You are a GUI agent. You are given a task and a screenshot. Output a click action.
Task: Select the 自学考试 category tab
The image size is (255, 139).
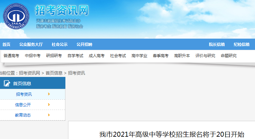point(75,56)
